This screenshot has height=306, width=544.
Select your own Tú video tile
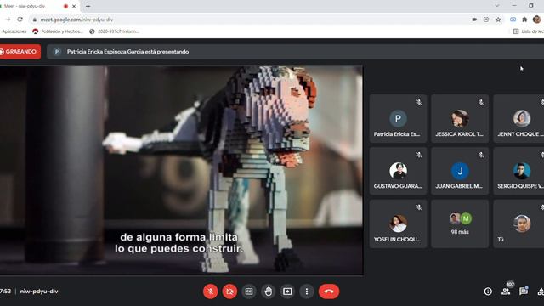pyautogui.click(x=519, y=224)
